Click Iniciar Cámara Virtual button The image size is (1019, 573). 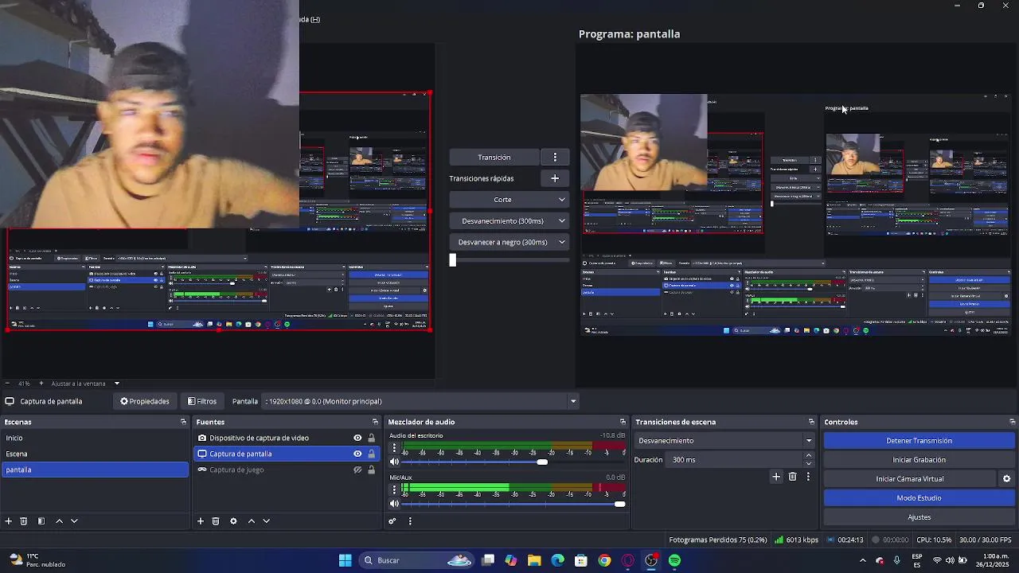(909, 479)
